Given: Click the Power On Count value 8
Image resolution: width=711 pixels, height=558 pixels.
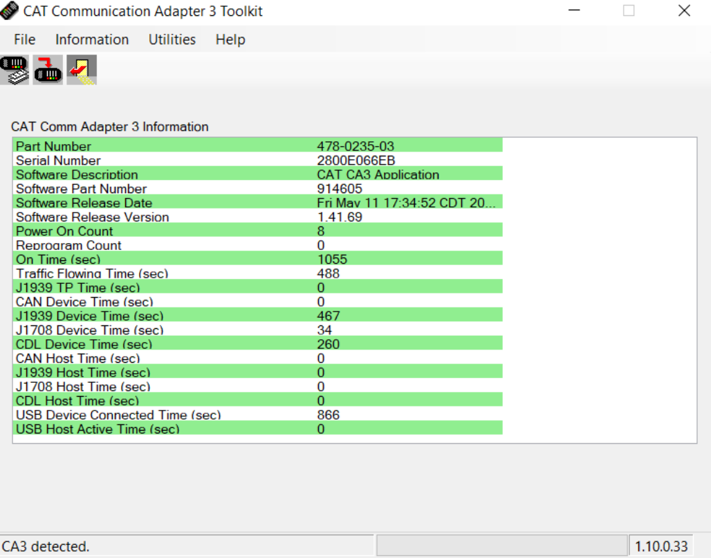Looking at the screenshot, I should (x=321, y=231).
